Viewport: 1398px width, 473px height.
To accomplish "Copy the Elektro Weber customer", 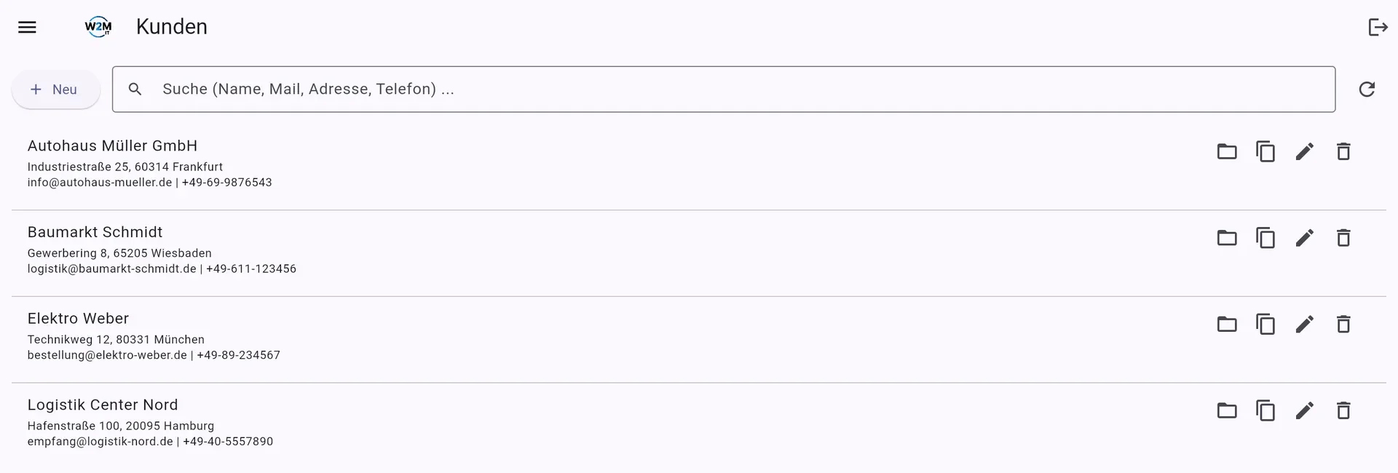I will (1265, 324).
